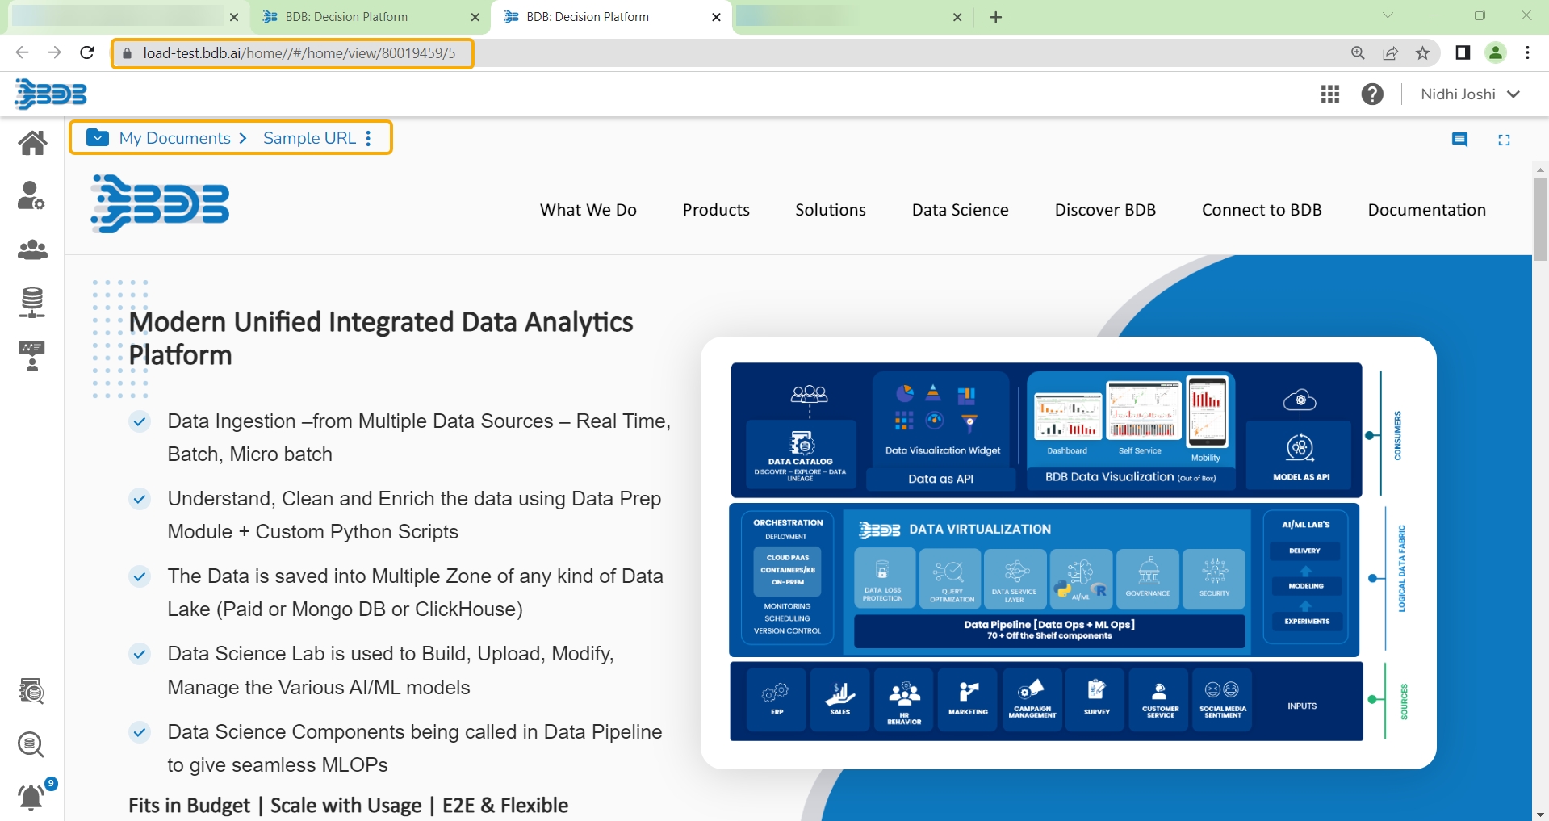Open the Solutions menu
Screen dimensions: 1549x821
pyautogui.click(x=831, y=210)
